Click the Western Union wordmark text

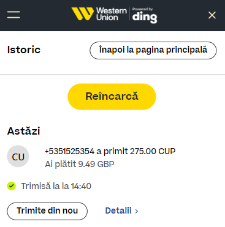(x=112, y=14)
